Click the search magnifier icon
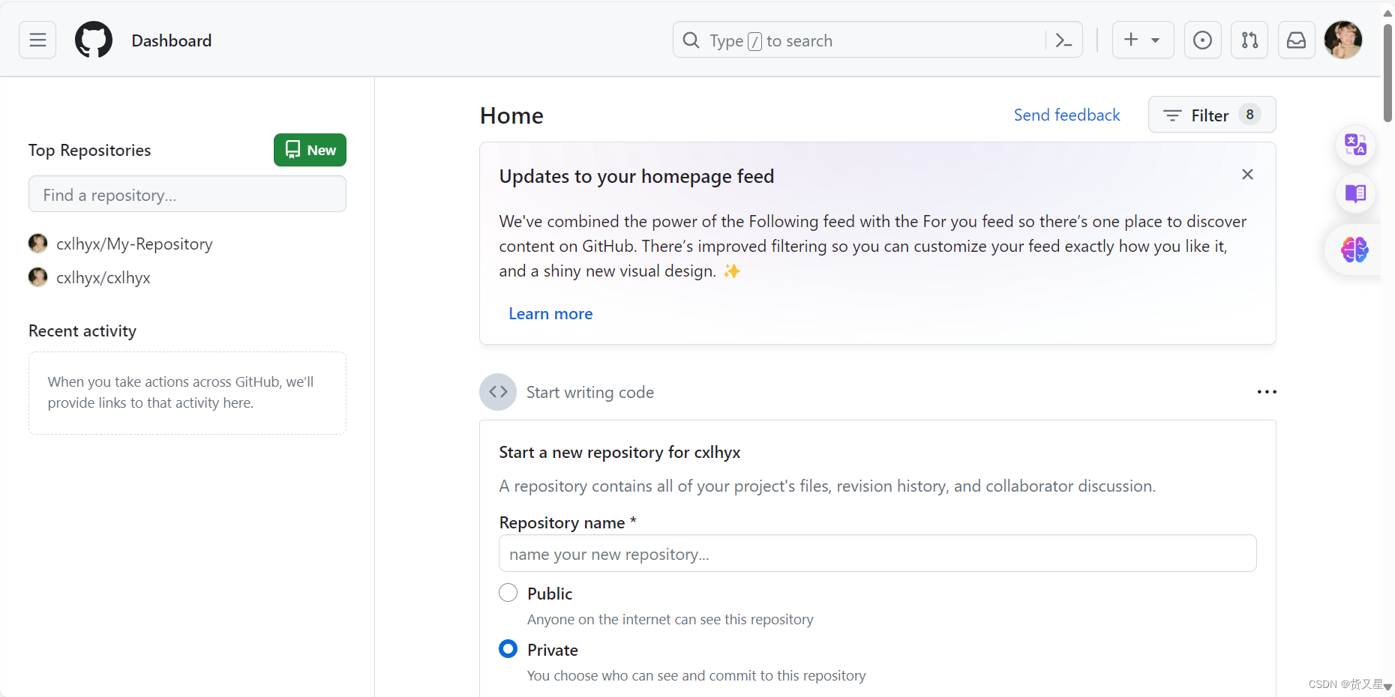 pos(691,40)
